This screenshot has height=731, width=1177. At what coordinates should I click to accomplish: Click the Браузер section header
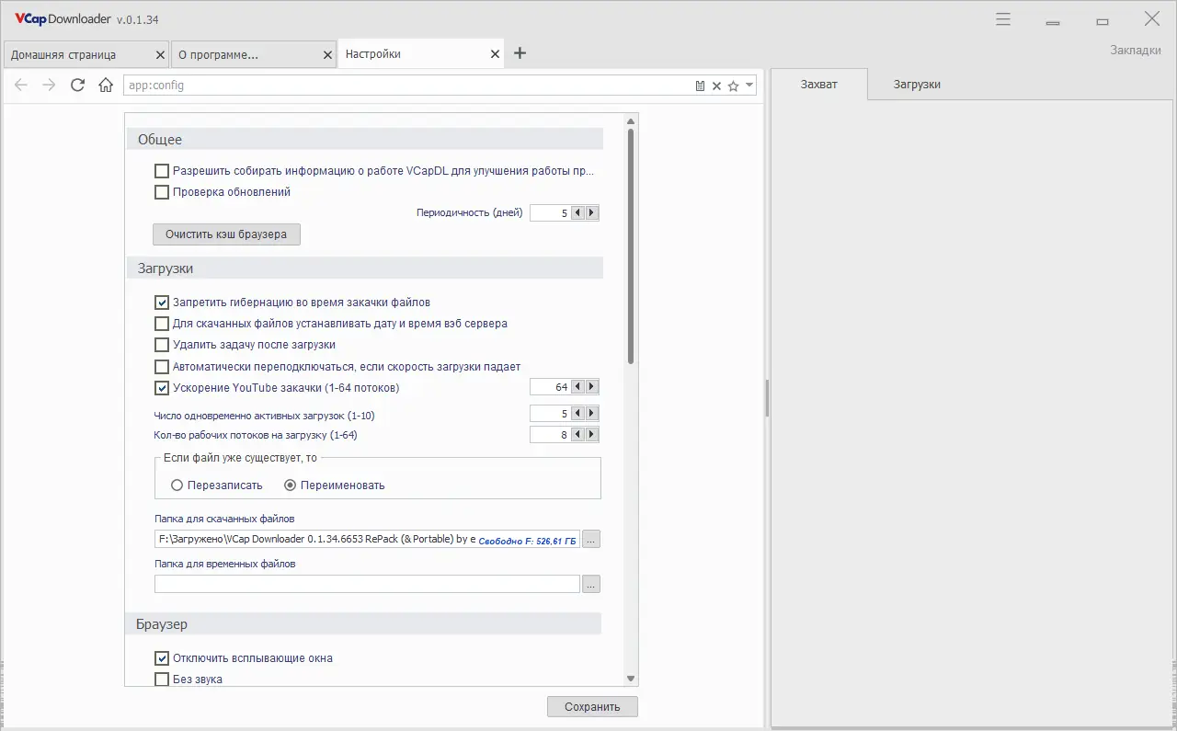pyautogui.click(x=364, y=624)
